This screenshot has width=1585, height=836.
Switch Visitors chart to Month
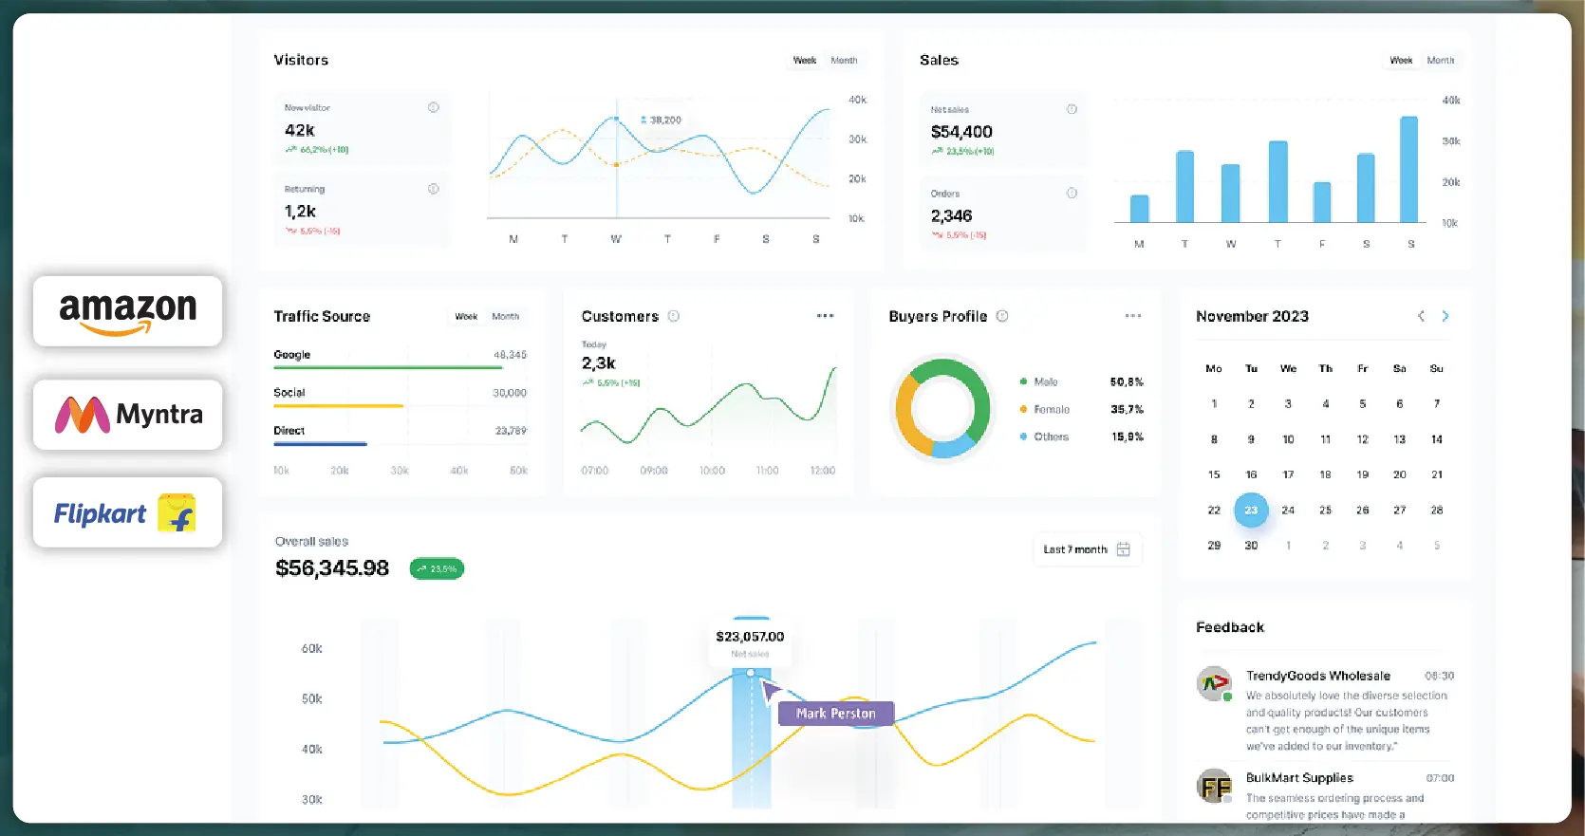[844, 60]
